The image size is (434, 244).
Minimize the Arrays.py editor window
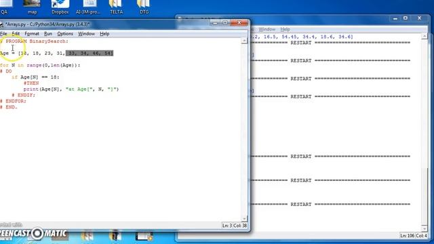215,22
